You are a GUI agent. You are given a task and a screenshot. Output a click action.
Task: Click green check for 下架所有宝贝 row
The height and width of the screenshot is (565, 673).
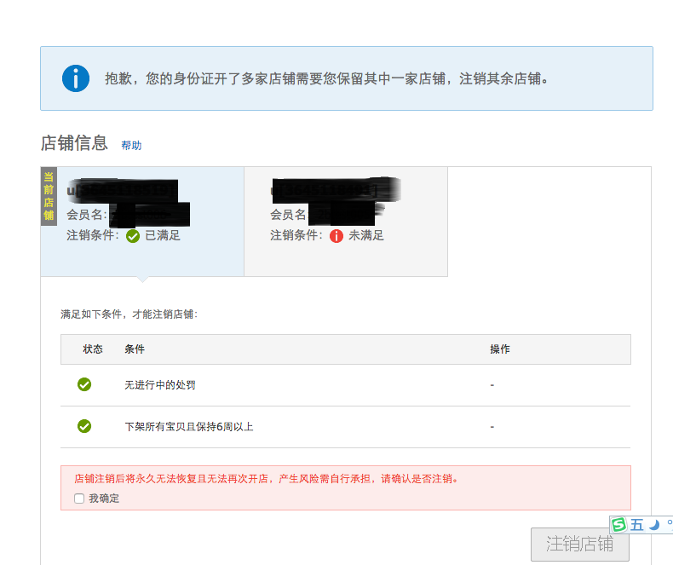84,426
